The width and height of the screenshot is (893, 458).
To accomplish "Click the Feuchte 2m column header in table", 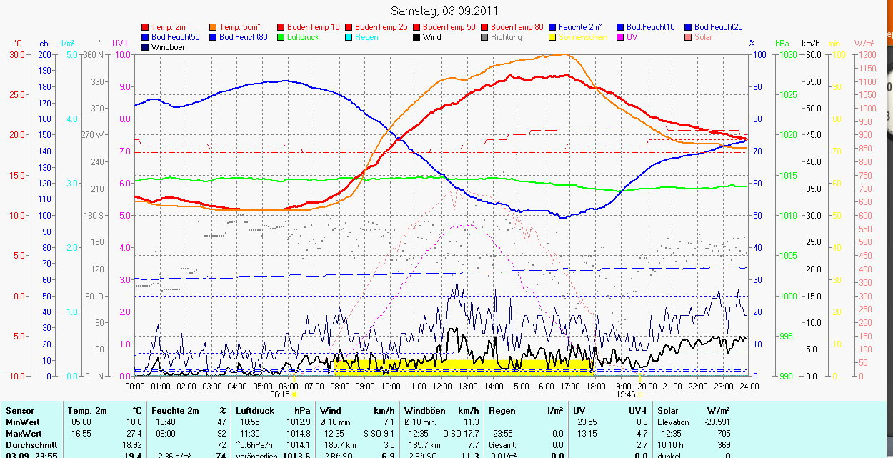I will tap(175, 411).
